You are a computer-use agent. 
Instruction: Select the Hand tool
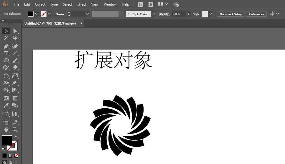(x=6, y=129)
